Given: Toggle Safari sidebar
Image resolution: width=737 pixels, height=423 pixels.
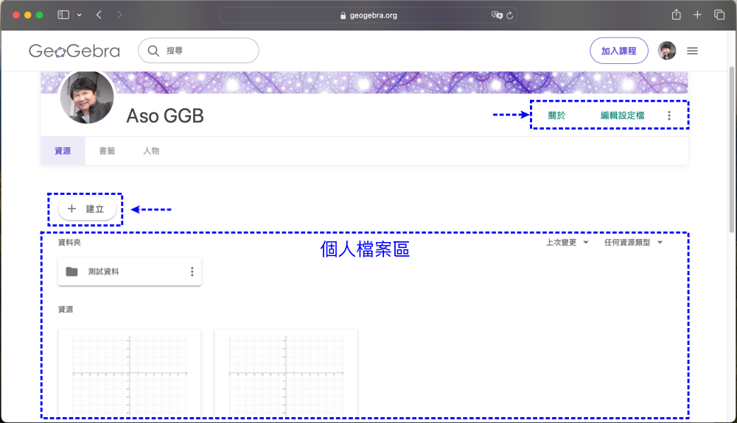Looking at the screenshot, I should click(63, 15).
